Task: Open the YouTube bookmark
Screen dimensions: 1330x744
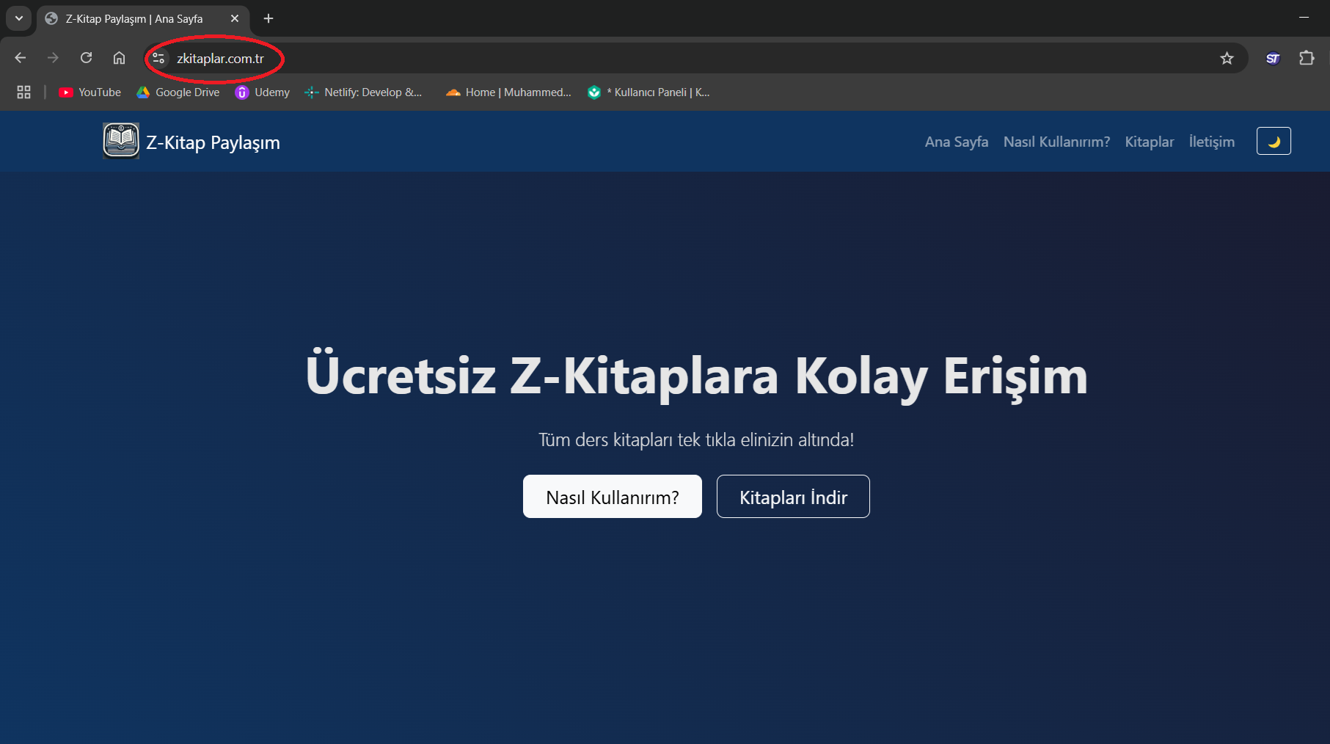Action: coord(90,92)
